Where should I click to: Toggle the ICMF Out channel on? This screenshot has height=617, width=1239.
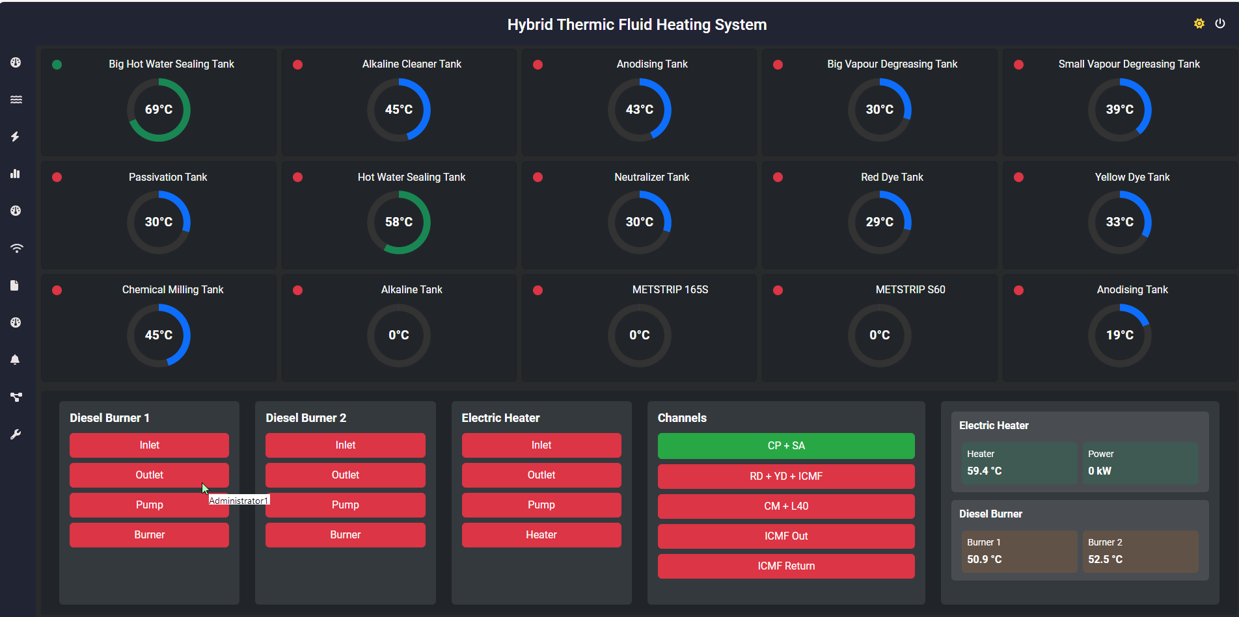(x=785, y=536)
